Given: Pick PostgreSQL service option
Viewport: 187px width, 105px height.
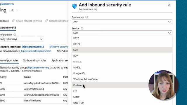Looking at the screenshot, I should (122, 73).
